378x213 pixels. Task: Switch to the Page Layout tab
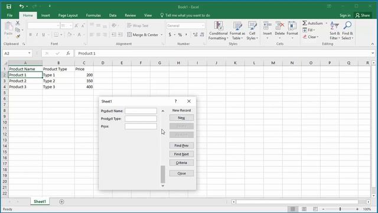[68, 15]
